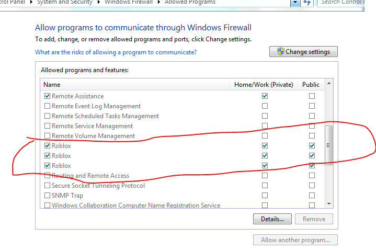The height and width of the screenshot is (251, 376).
Task: Uncheck Public for the first Roblox entry
Action: [312, 146]
